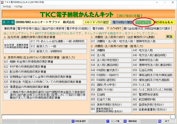The width and height of the screenshot is (177, 124).
Task: Select 663 源泉所得税(告知分) button
Action: pos(111,105)
